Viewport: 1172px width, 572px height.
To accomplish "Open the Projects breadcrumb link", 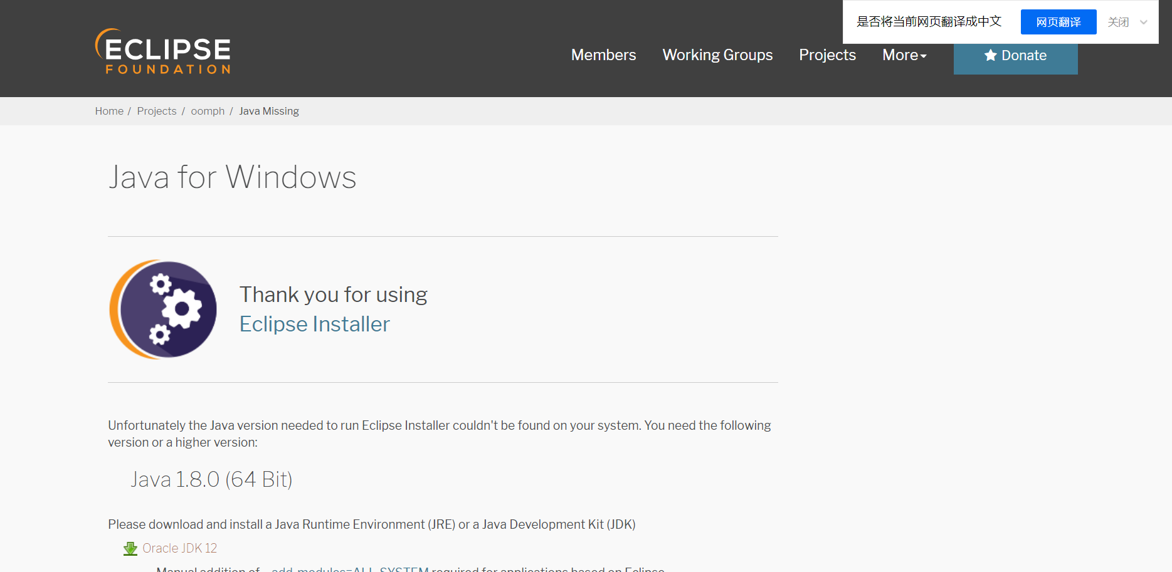I will (x=157, y=111).
